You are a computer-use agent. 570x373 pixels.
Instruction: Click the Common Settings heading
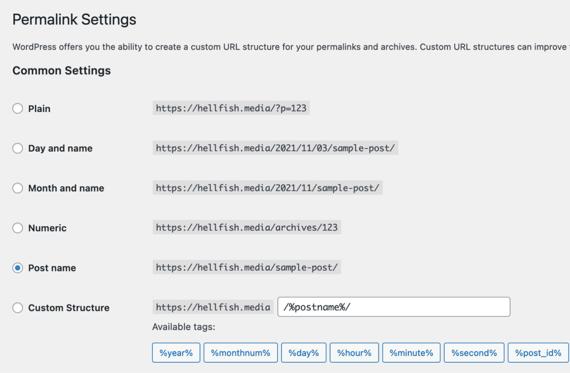(61, 70)
